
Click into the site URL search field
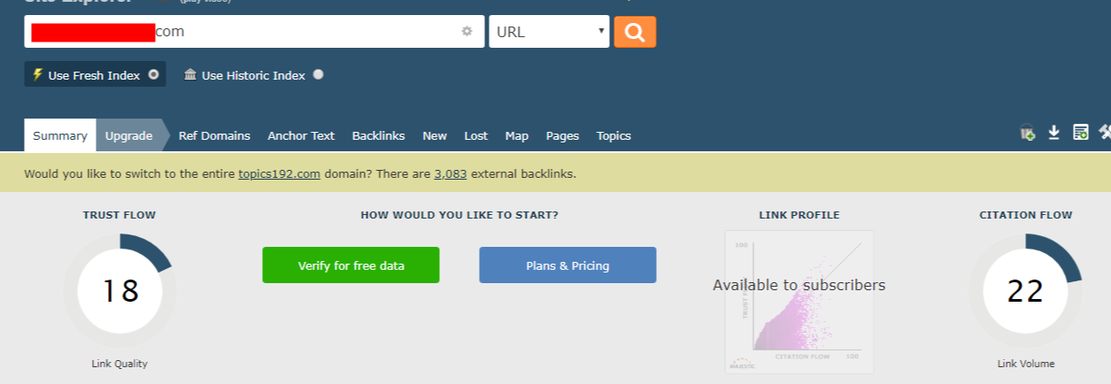click(x=254, y=32)
